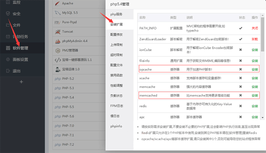
Task: Open the 配置文件 tab
Action: point(120,65)
